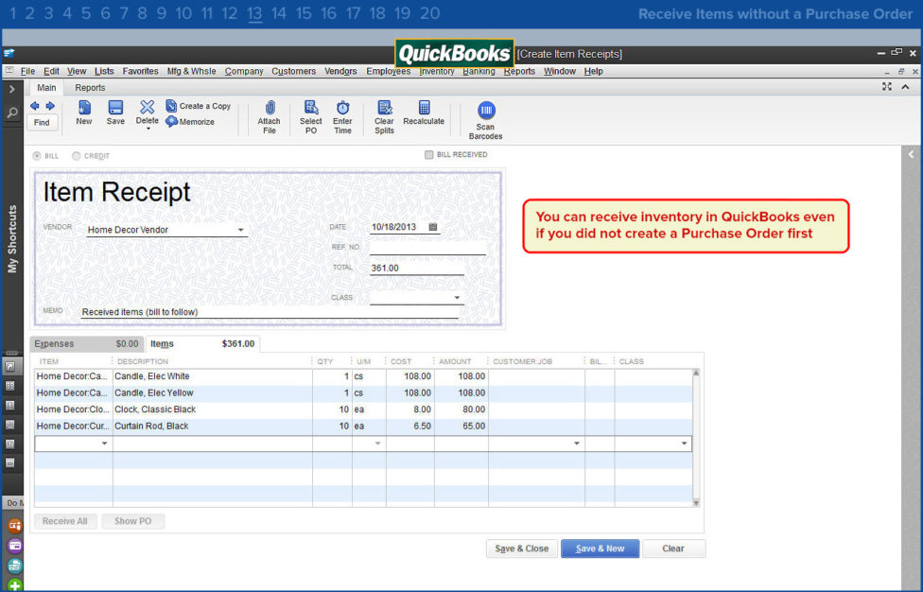Click the shortcut arrow icon in sidebar
The width and height of the screenshot is (923, 592).
pyautogui.click(x=10, y=367)
